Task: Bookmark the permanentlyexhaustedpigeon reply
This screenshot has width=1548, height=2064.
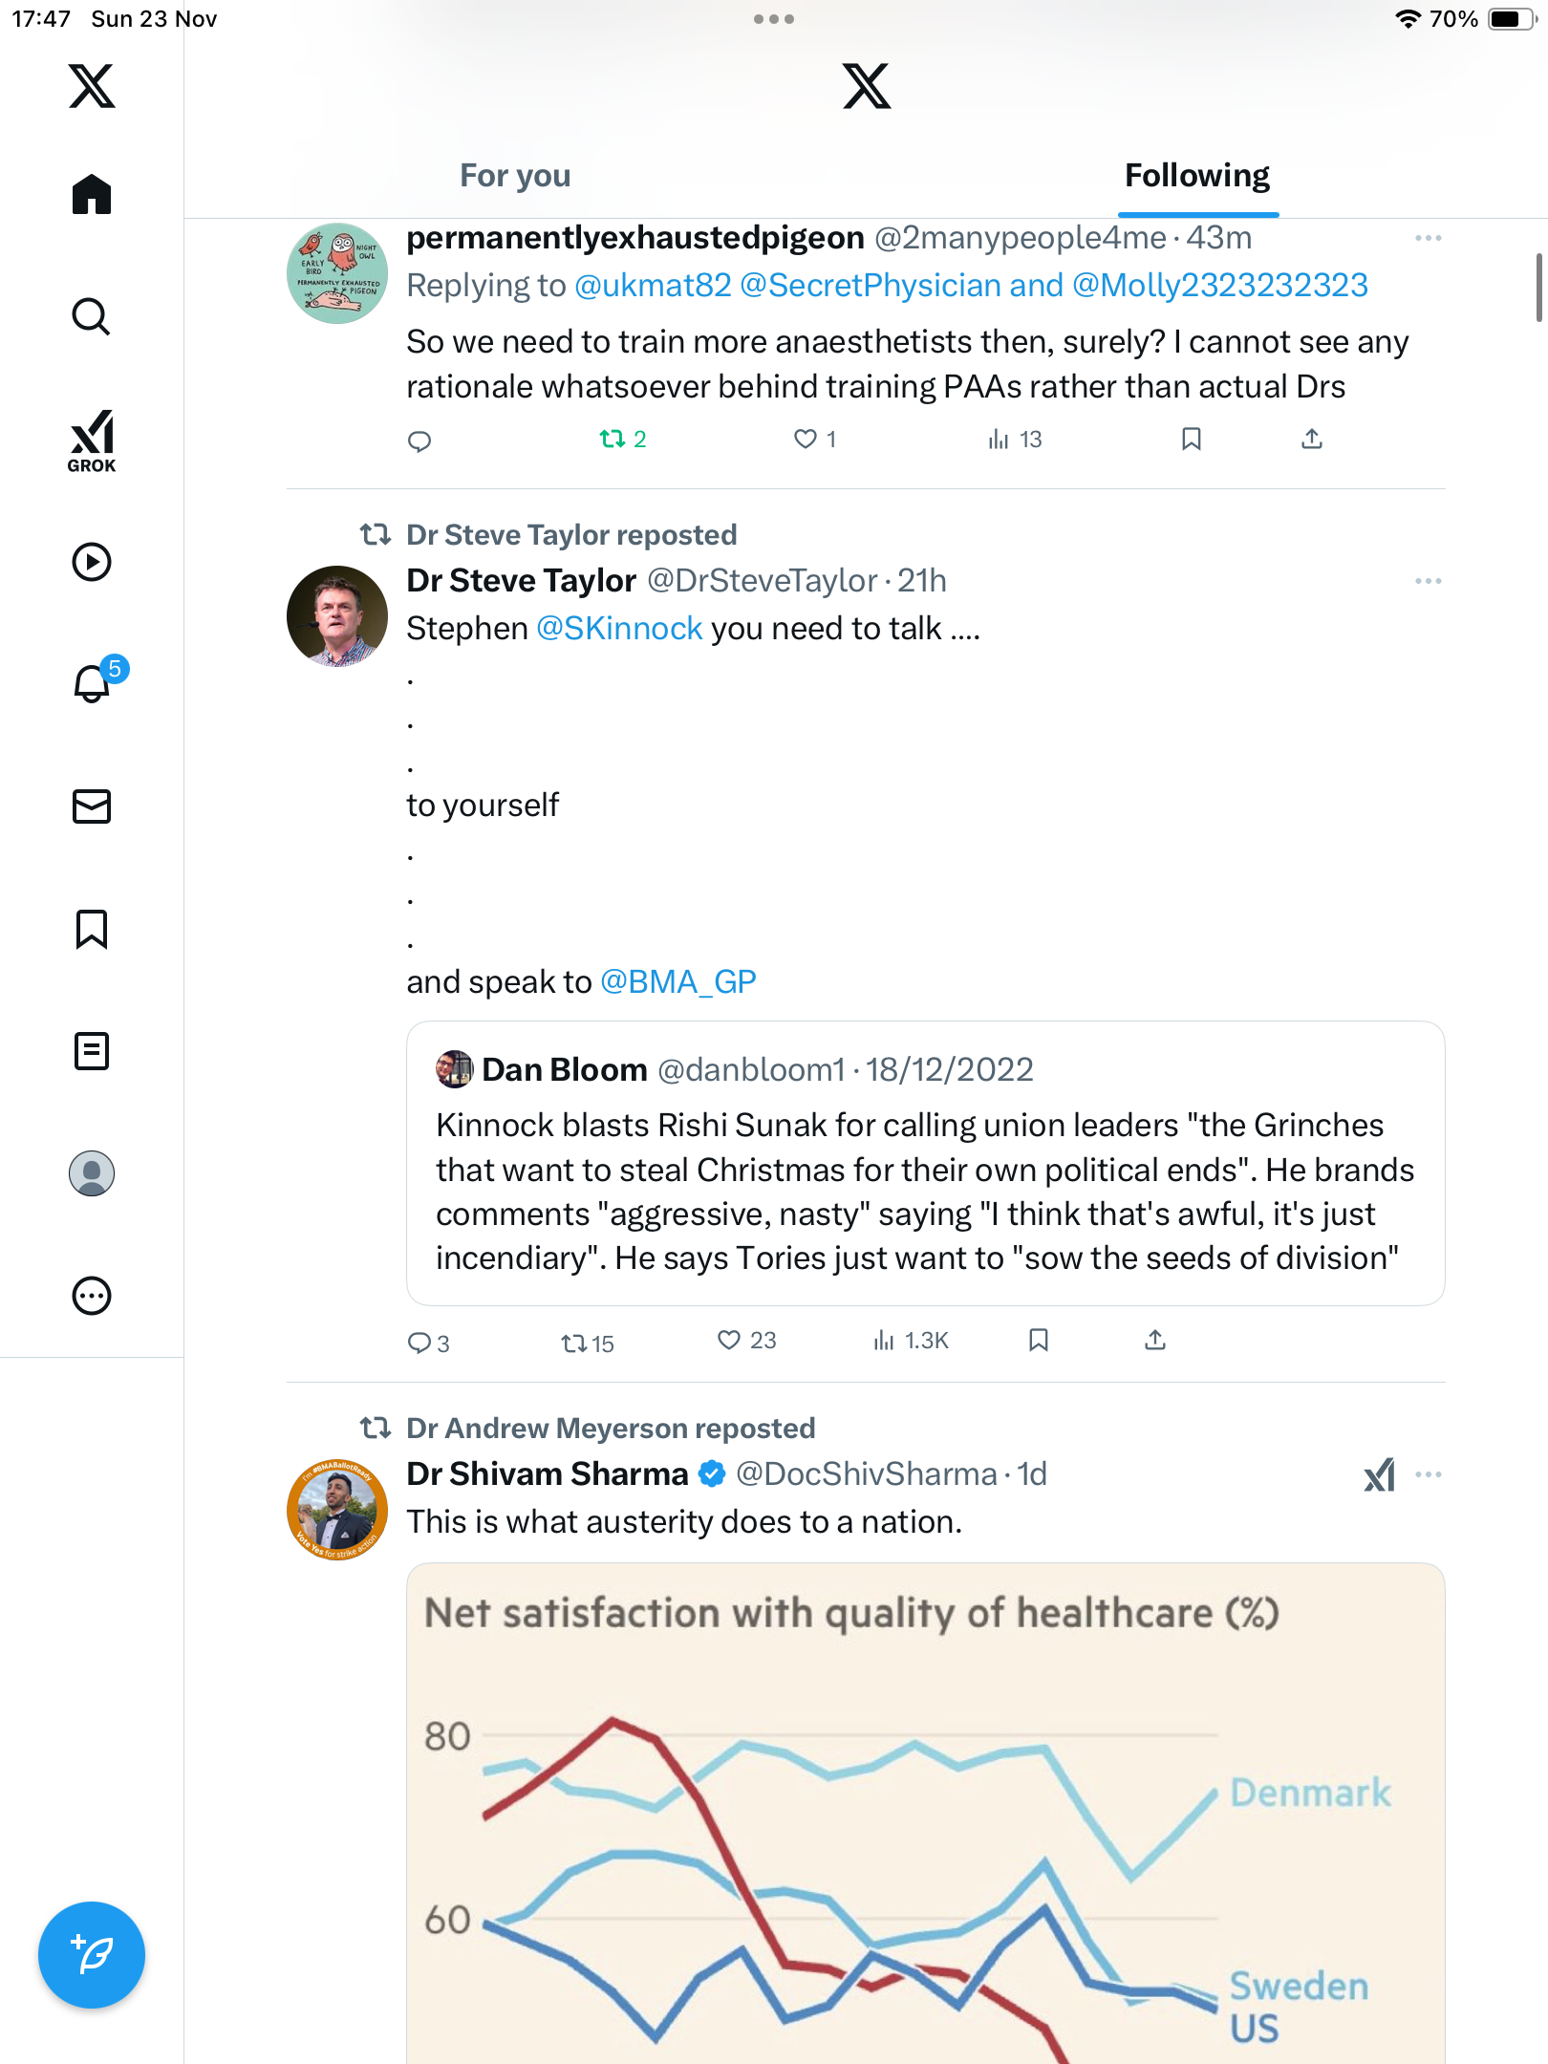Action: 1191,440
